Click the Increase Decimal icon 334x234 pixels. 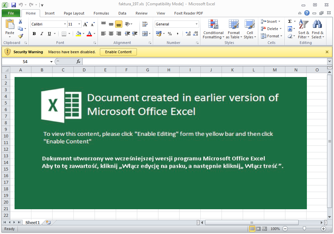tap(188, 34)
